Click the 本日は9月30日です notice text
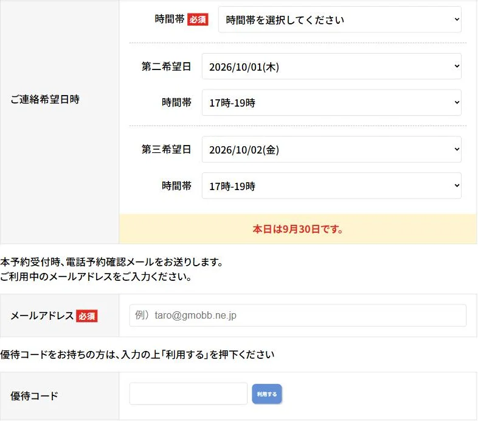The image size is (478, 421). (298, 229)
